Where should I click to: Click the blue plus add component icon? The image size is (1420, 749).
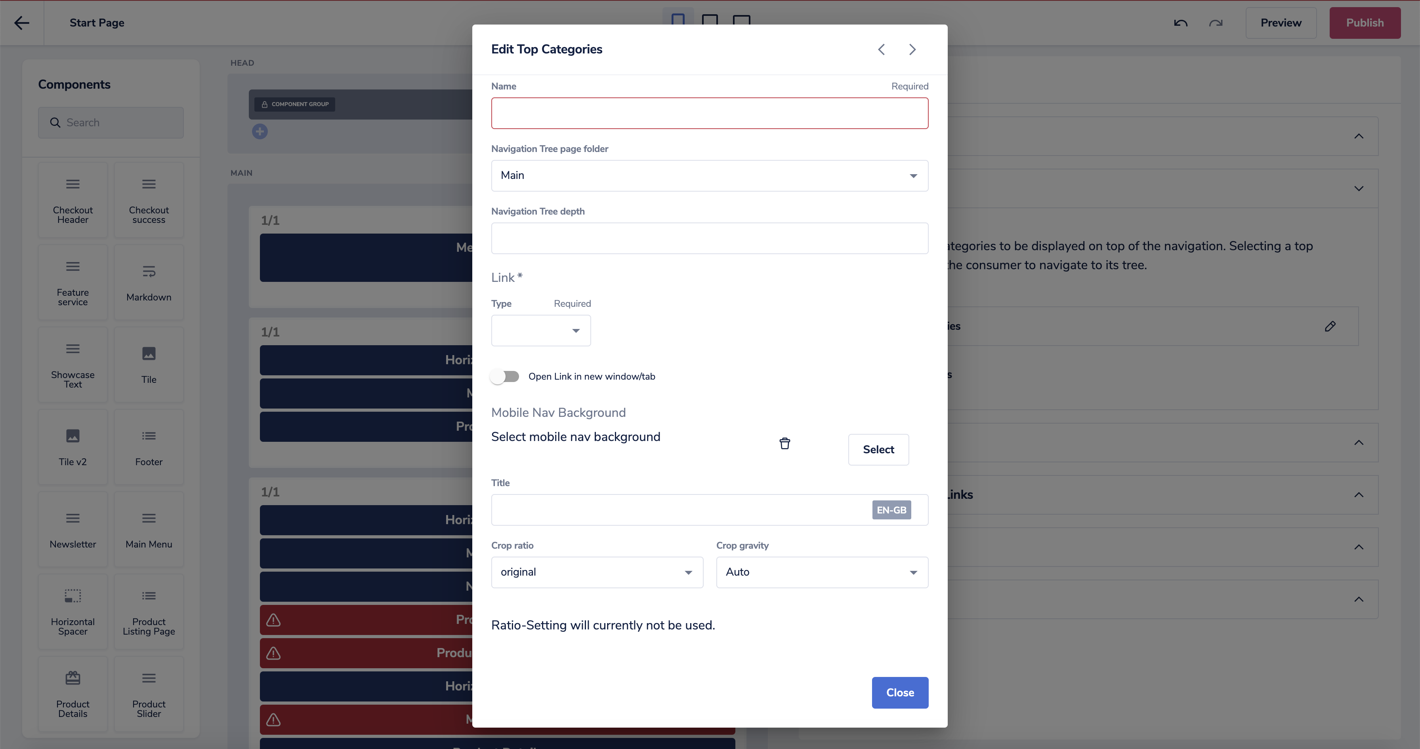(260, 131)
